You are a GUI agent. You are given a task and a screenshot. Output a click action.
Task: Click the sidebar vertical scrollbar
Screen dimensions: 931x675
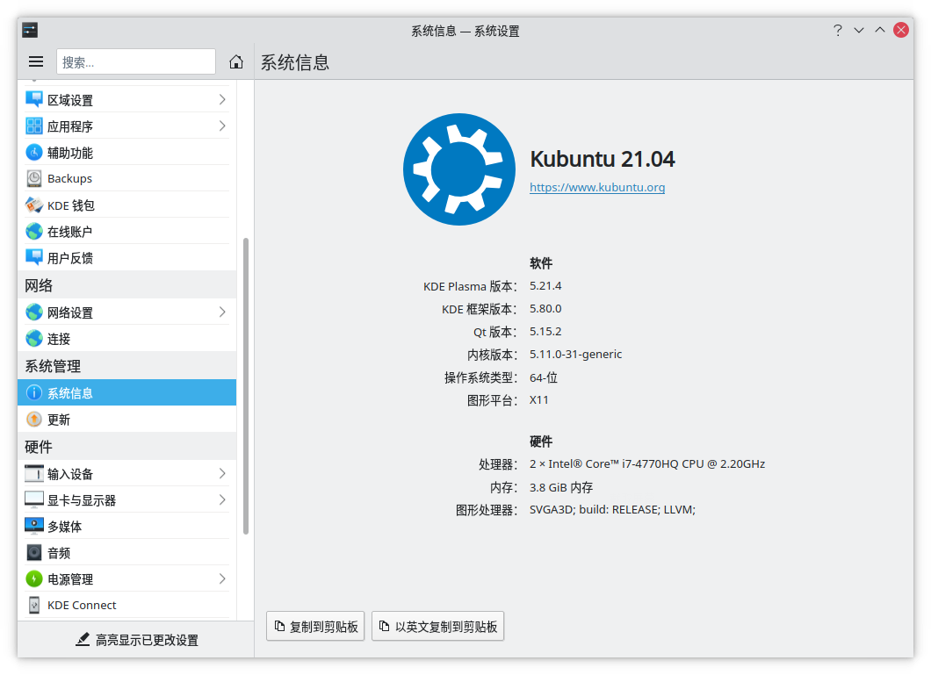tap(246, 385)
